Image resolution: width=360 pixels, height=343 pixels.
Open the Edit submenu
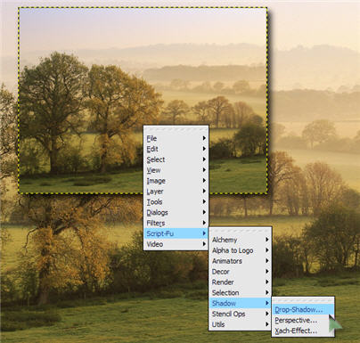[x=176, y=149]
